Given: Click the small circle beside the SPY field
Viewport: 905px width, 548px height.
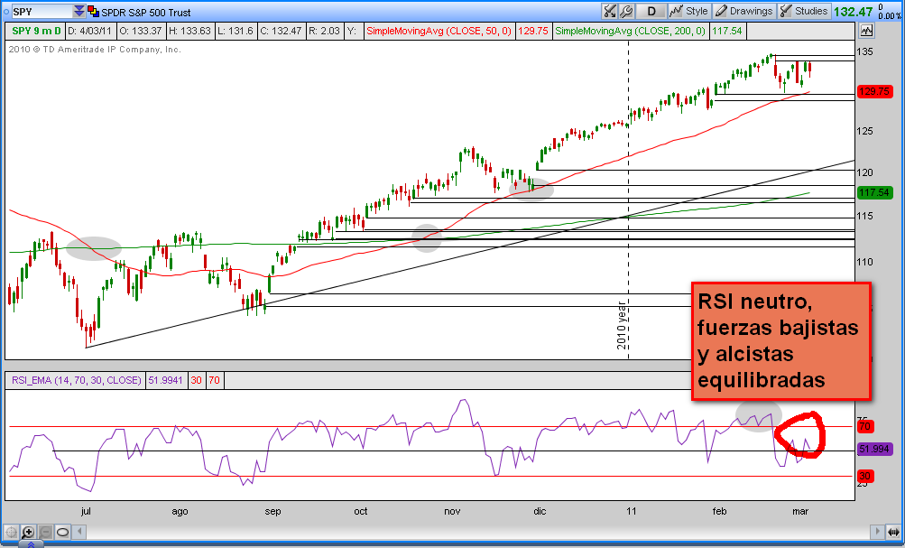Looking at the screenshot, I should (x=5, y=12).
